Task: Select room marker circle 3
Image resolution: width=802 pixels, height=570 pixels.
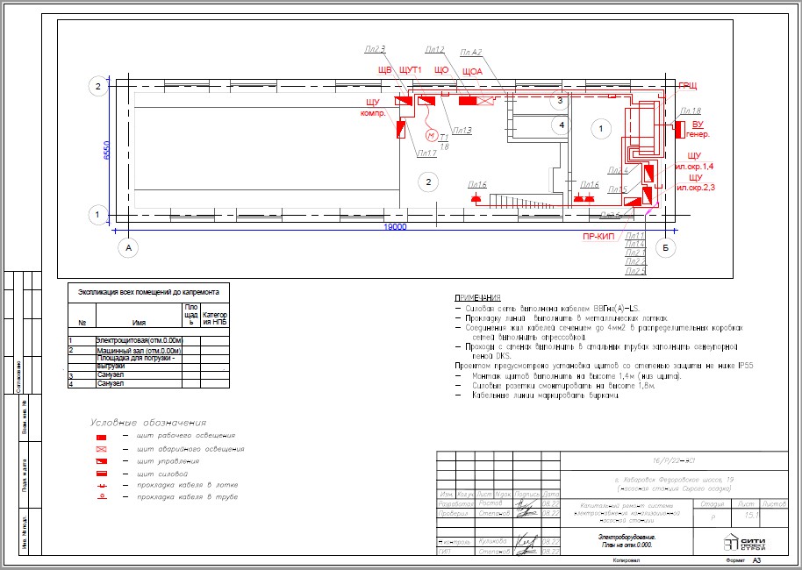Action: point(560,101)
